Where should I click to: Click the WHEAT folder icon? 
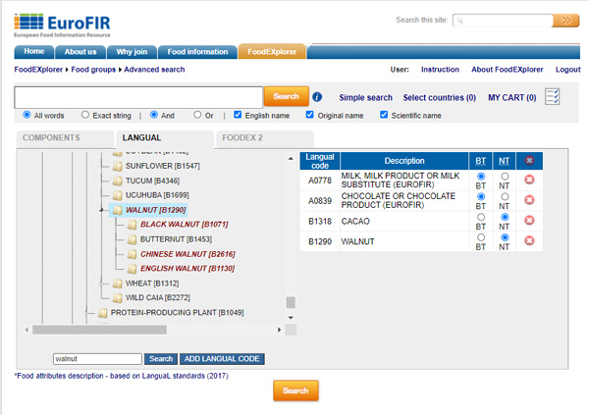coord(118,284)
